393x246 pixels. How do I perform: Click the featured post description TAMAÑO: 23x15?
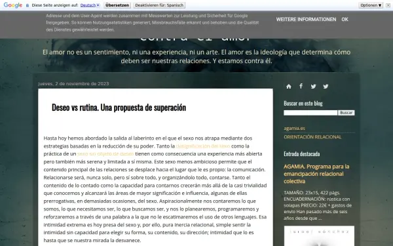click(318, 205)
